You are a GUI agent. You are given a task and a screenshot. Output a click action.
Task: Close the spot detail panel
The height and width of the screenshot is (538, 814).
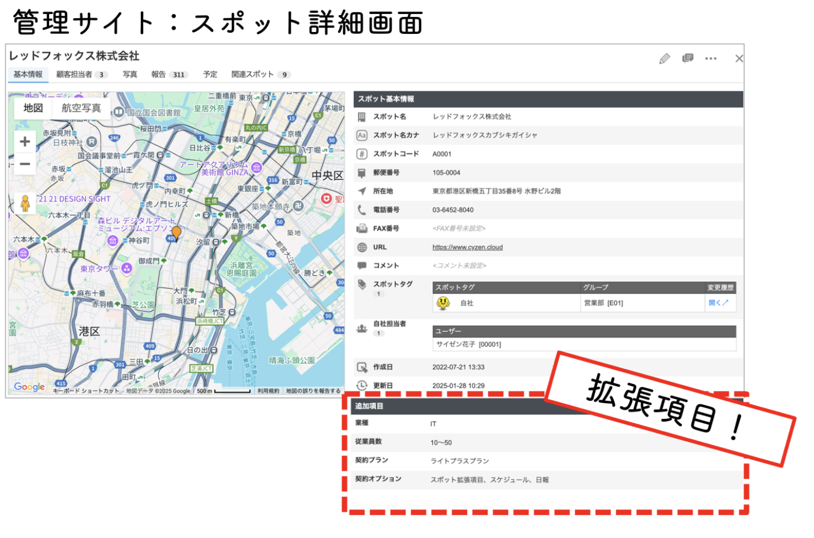pos(739,58)
